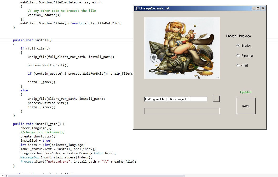This screenshot has width=278, height=177.
Task: Click the 'if (full_client)' code line
Action: 35,48
